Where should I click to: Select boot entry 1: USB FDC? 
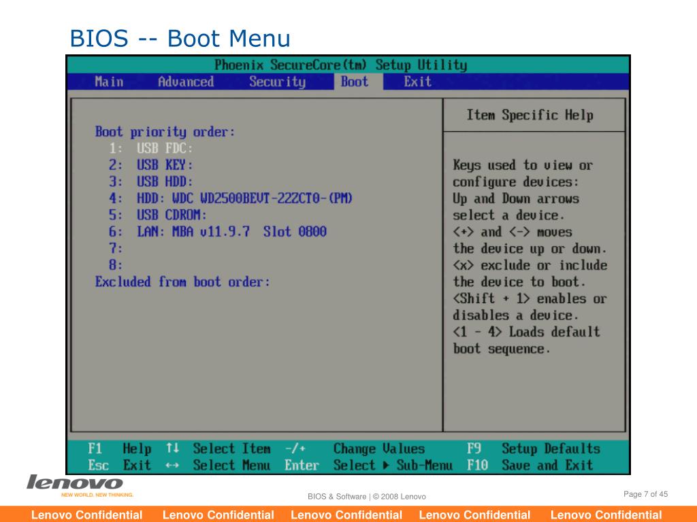pyautogui.click(x=151, y=148)
